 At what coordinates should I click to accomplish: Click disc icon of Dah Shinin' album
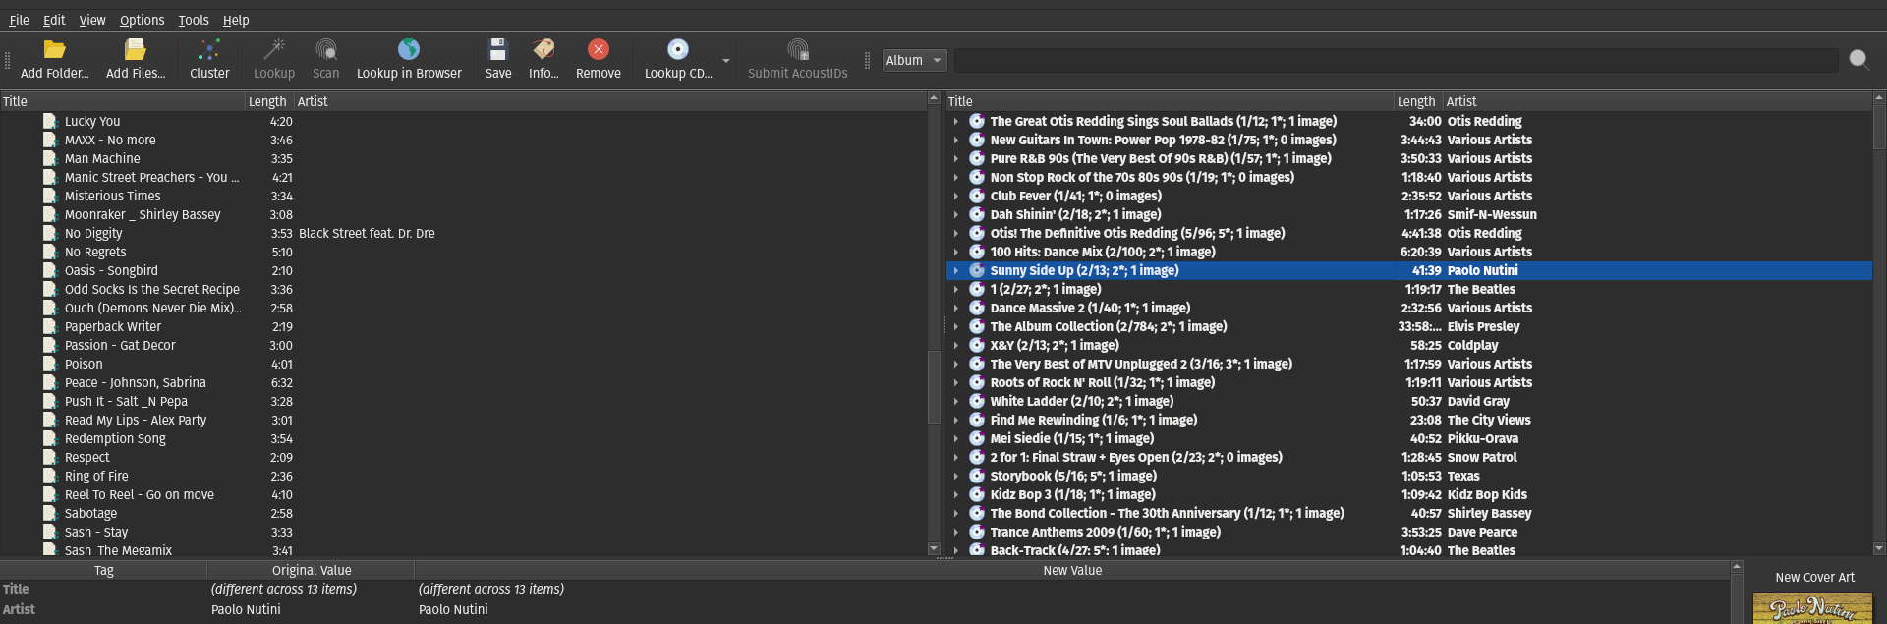977,214
